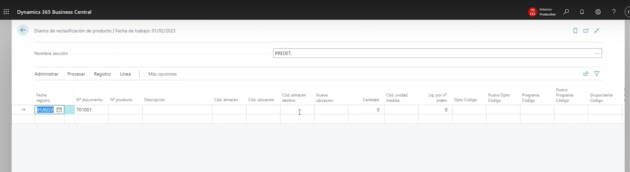The image size is (630, 172).
Task: Open page in new window icon
Action: 586,31
